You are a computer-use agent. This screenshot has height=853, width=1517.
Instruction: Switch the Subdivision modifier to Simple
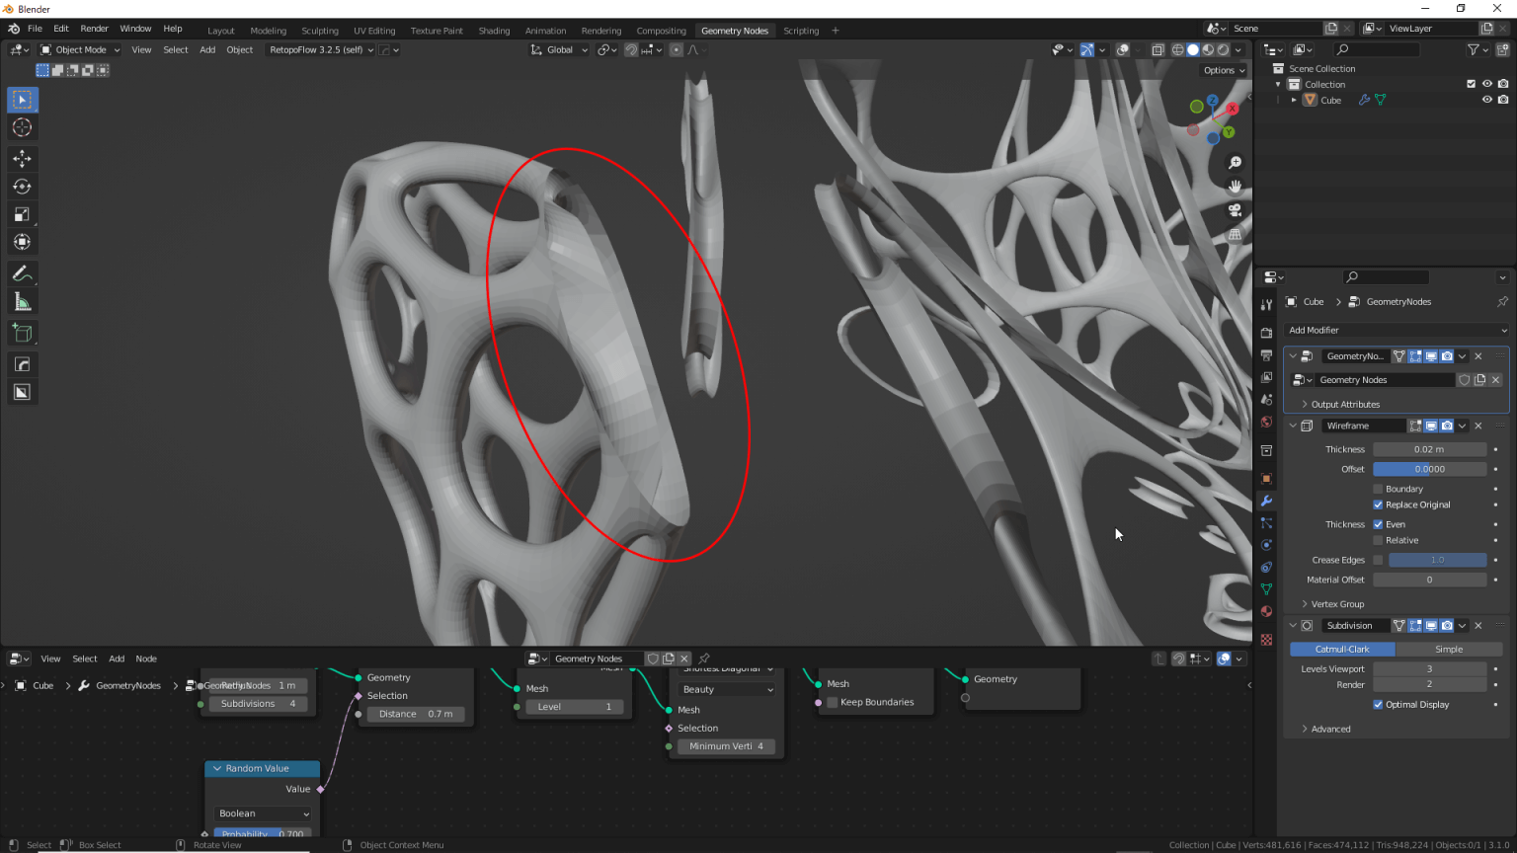click(1450, 649)
